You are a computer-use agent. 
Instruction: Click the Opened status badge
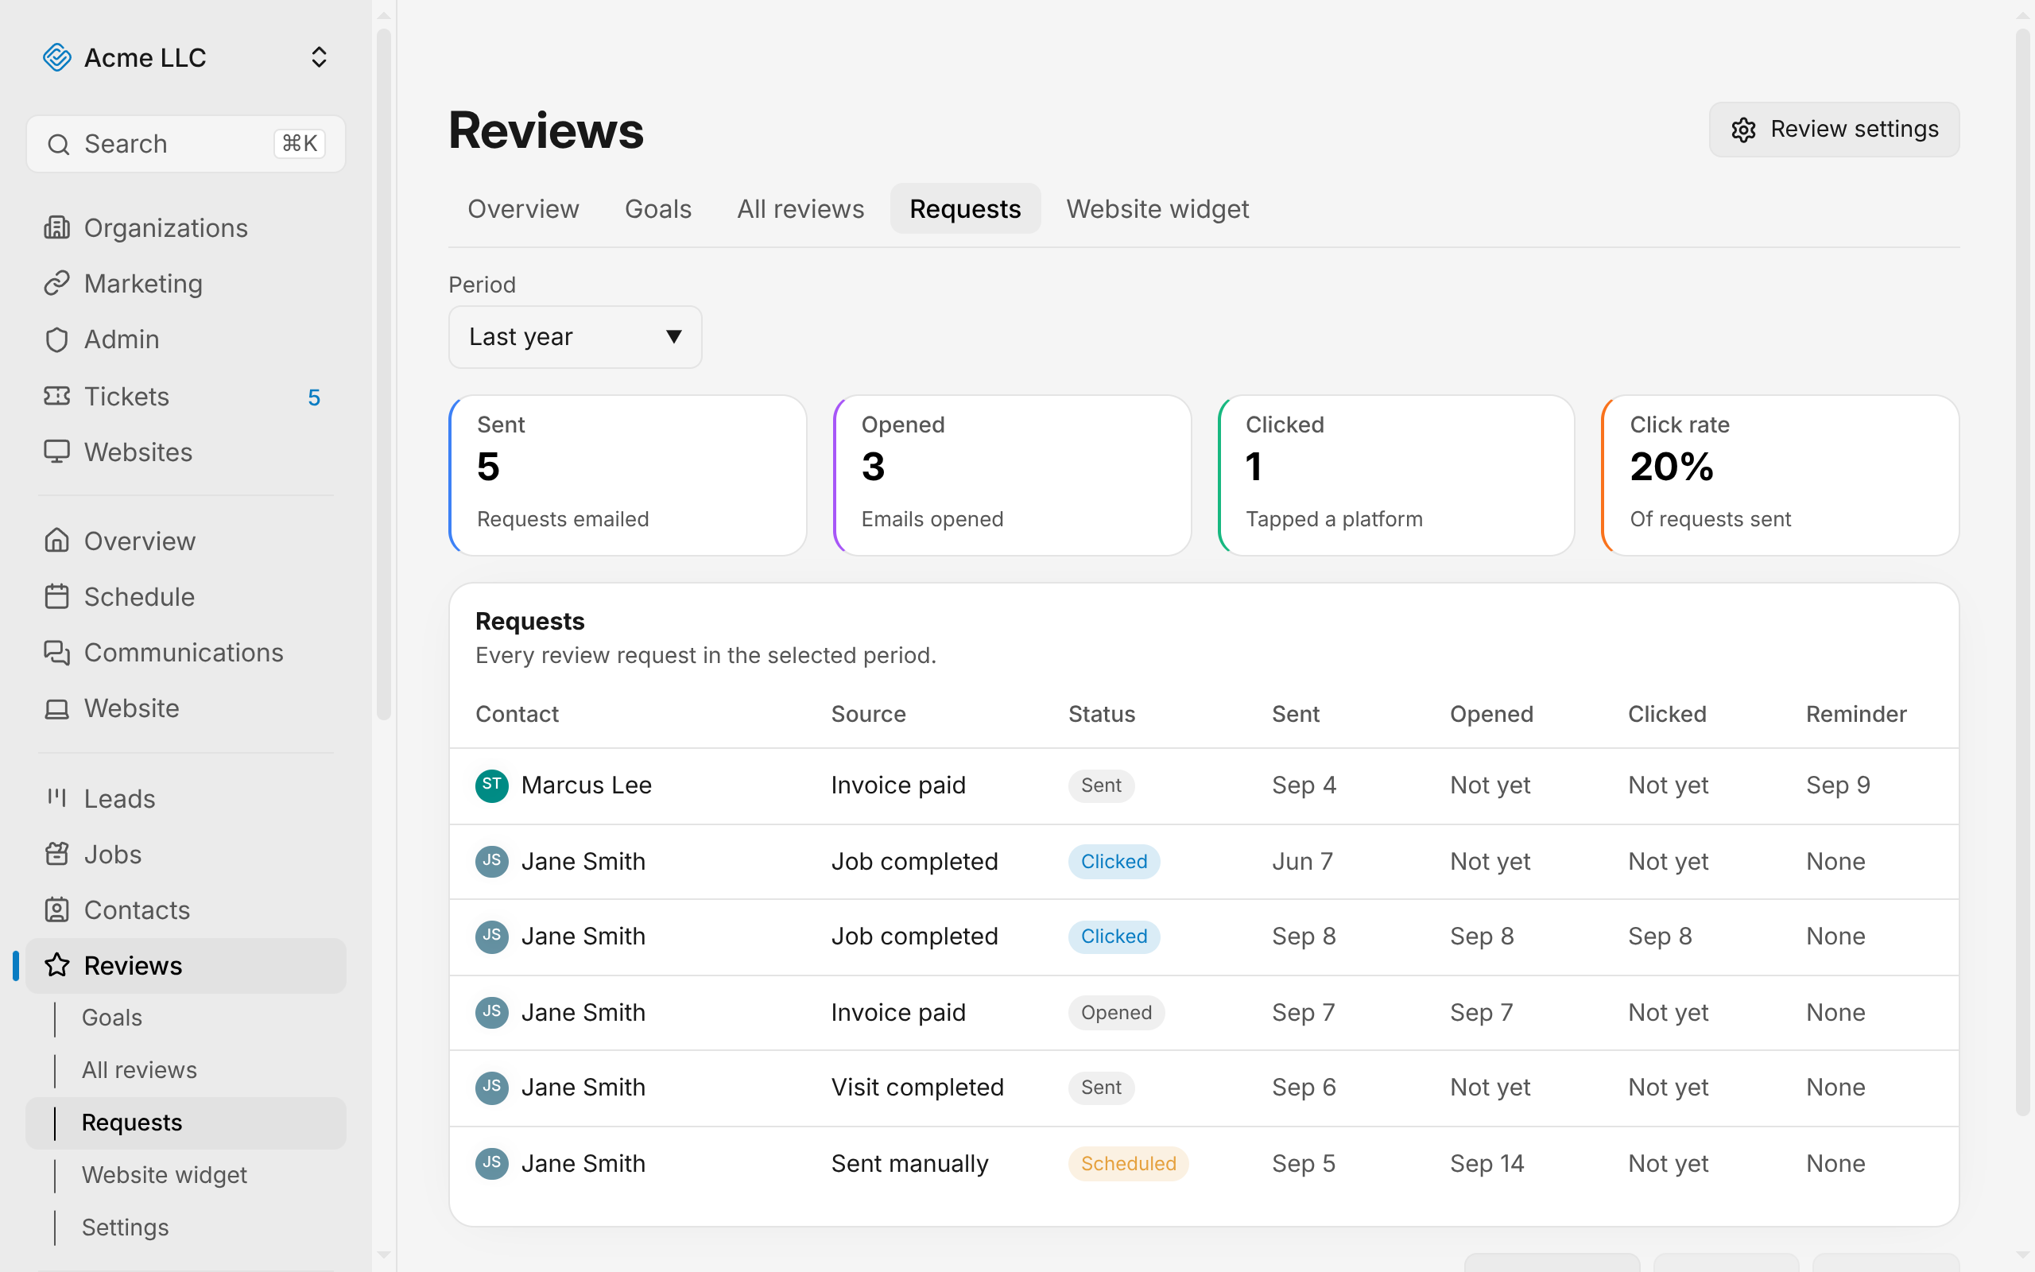(x=1116, y=1012)
